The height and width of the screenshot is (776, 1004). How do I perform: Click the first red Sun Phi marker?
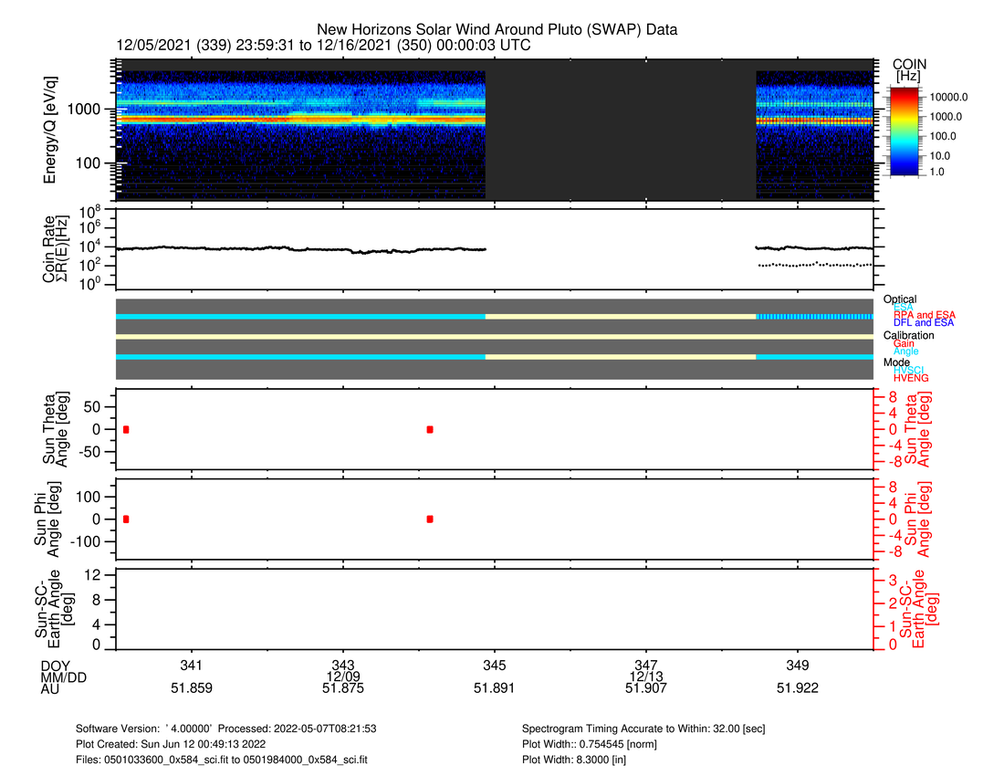(x=126, y=519)
